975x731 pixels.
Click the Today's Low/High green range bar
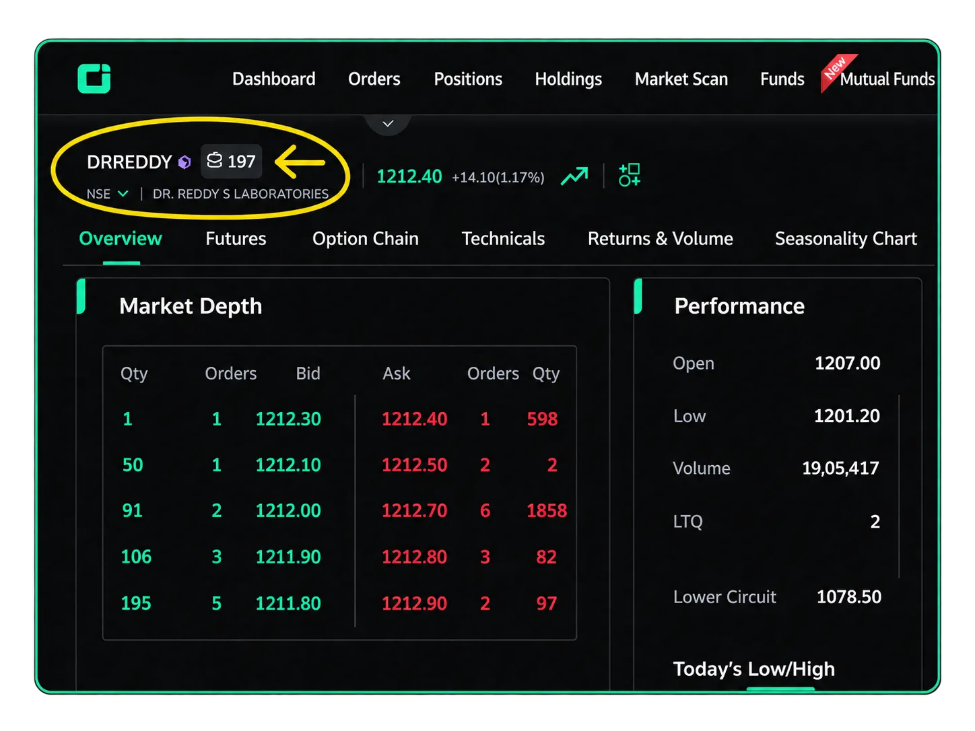click(x=780, y=689)
